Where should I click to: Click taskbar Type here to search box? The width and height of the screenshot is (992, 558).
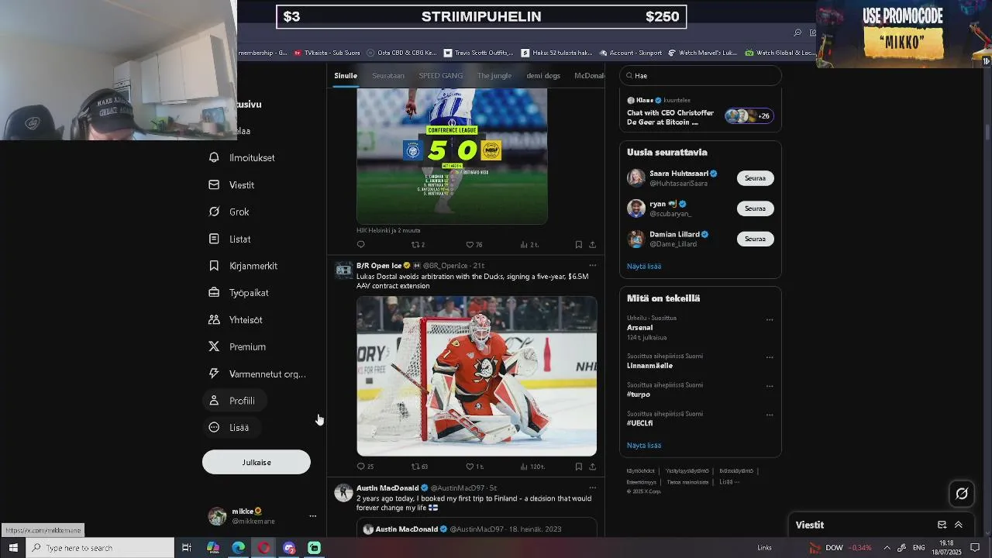pyautogui.click(x=101, y=548)
